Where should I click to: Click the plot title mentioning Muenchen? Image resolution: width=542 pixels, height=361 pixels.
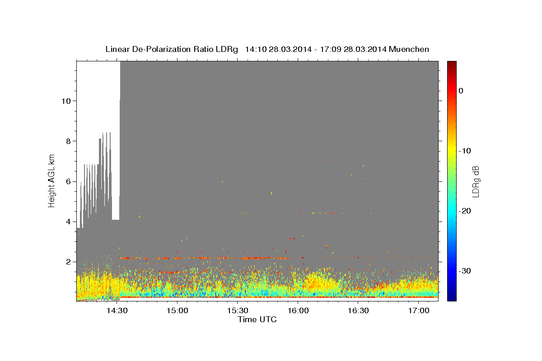pos(267,49)
